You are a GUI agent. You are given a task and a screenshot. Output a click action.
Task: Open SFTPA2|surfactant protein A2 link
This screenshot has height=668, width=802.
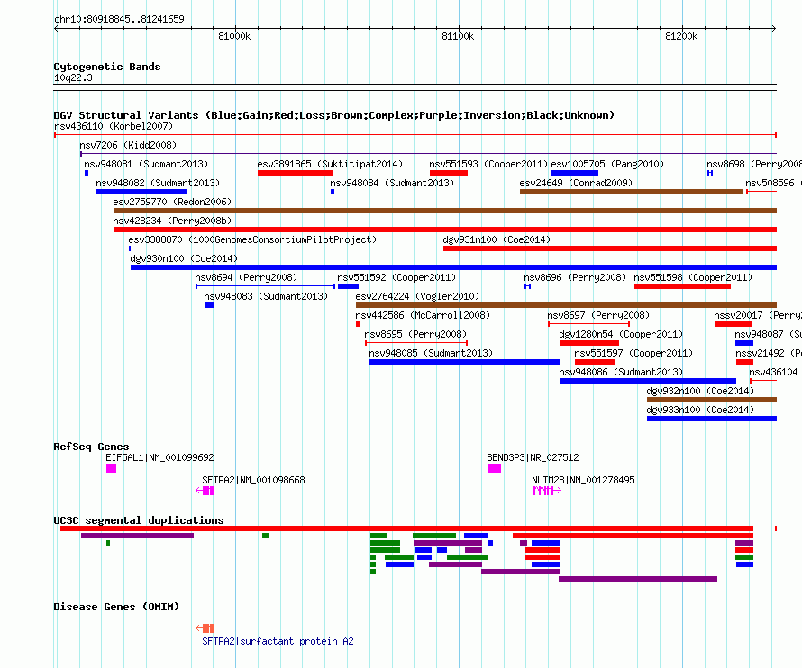point(278,641)
